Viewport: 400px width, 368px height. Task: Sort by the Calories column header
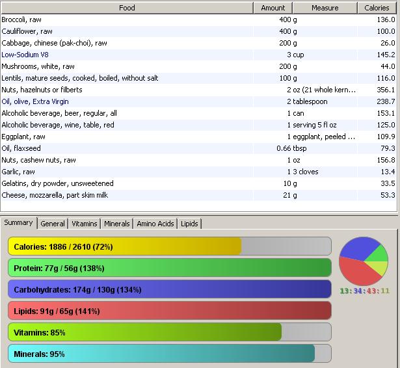click(x=377, y=8)
